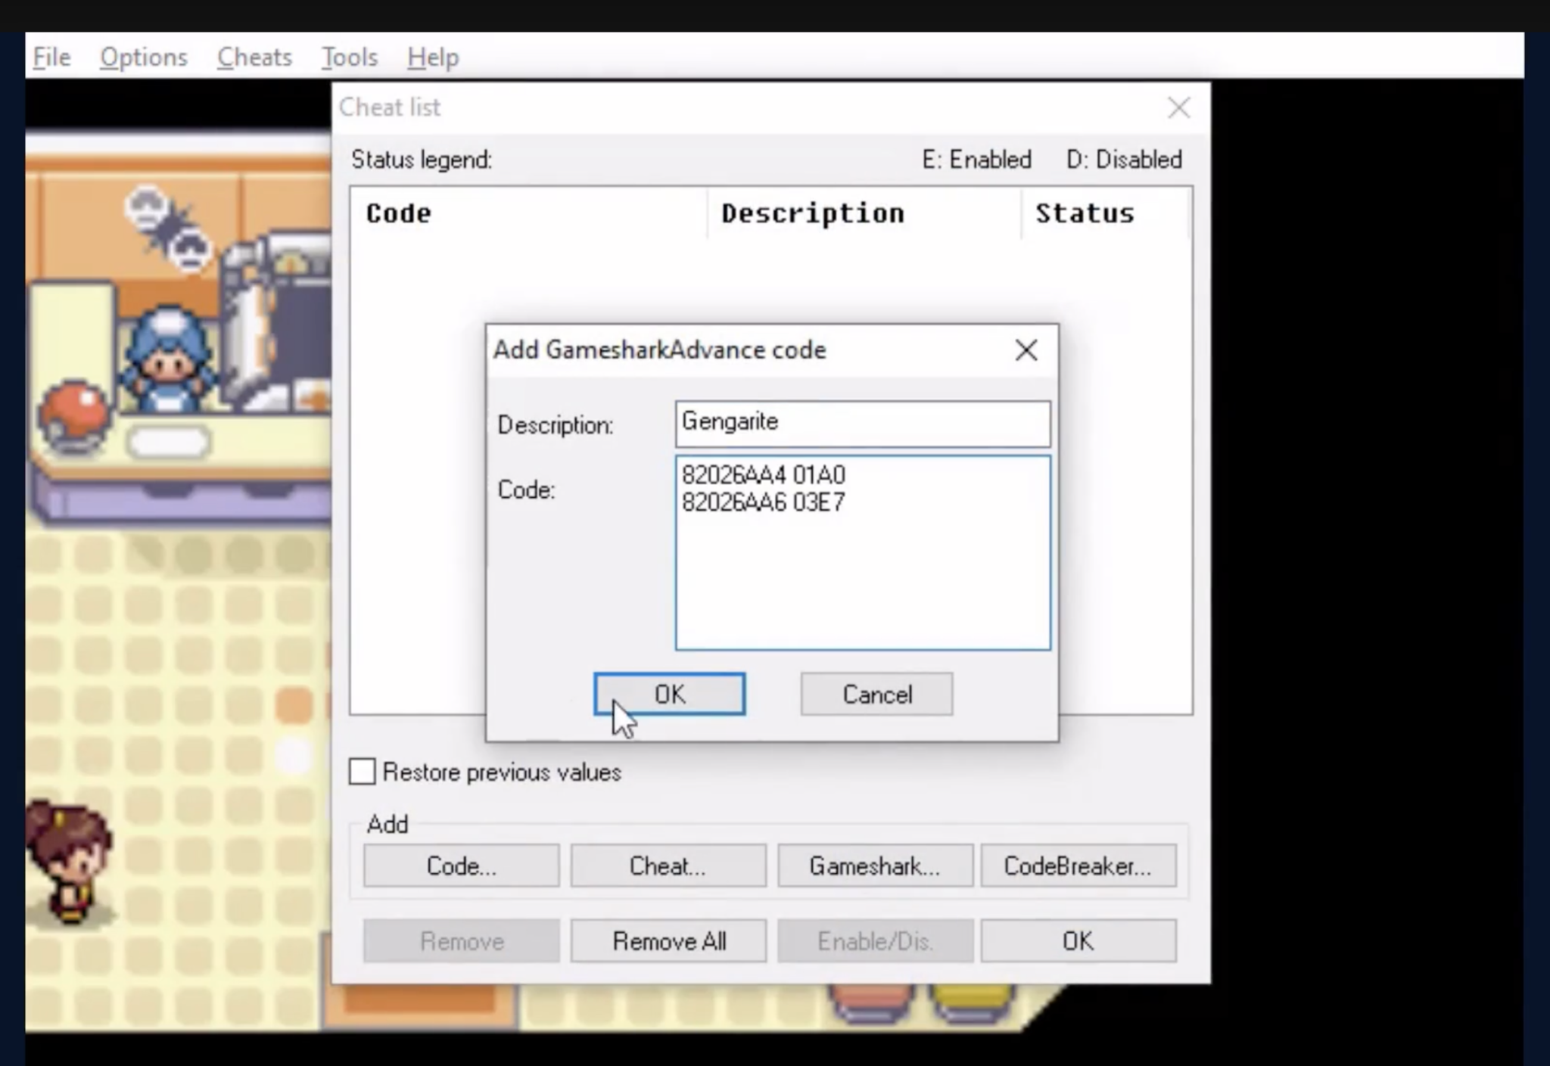Open the Tools menu
This screenshot has width=1550, height=1066.
(349, 57)
